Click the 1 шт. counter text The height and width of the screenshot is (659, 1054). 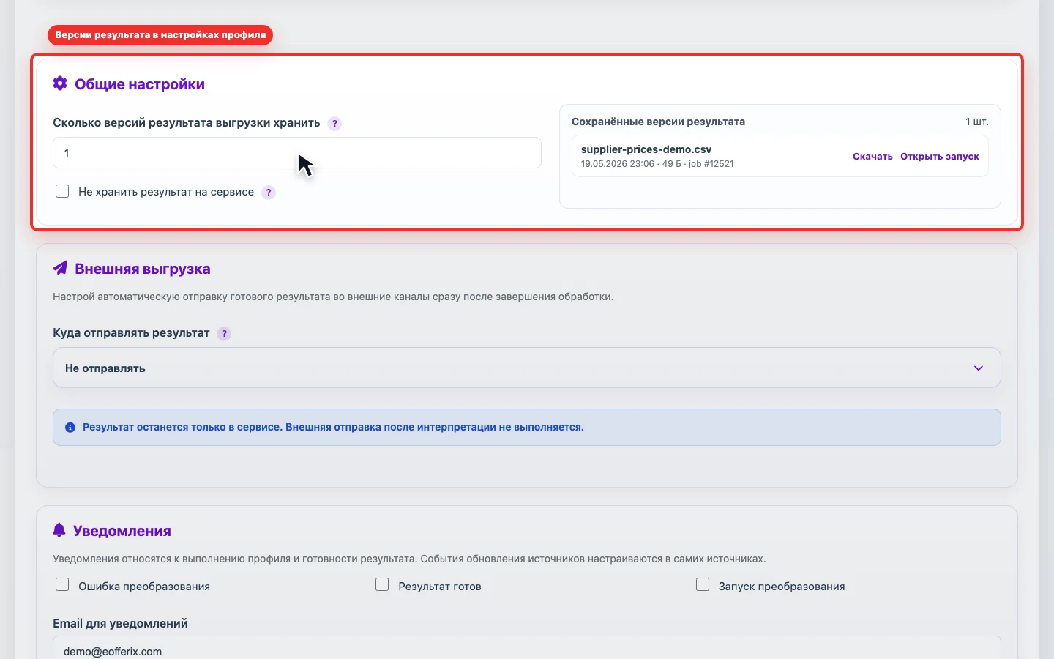(x=977, y=122)
